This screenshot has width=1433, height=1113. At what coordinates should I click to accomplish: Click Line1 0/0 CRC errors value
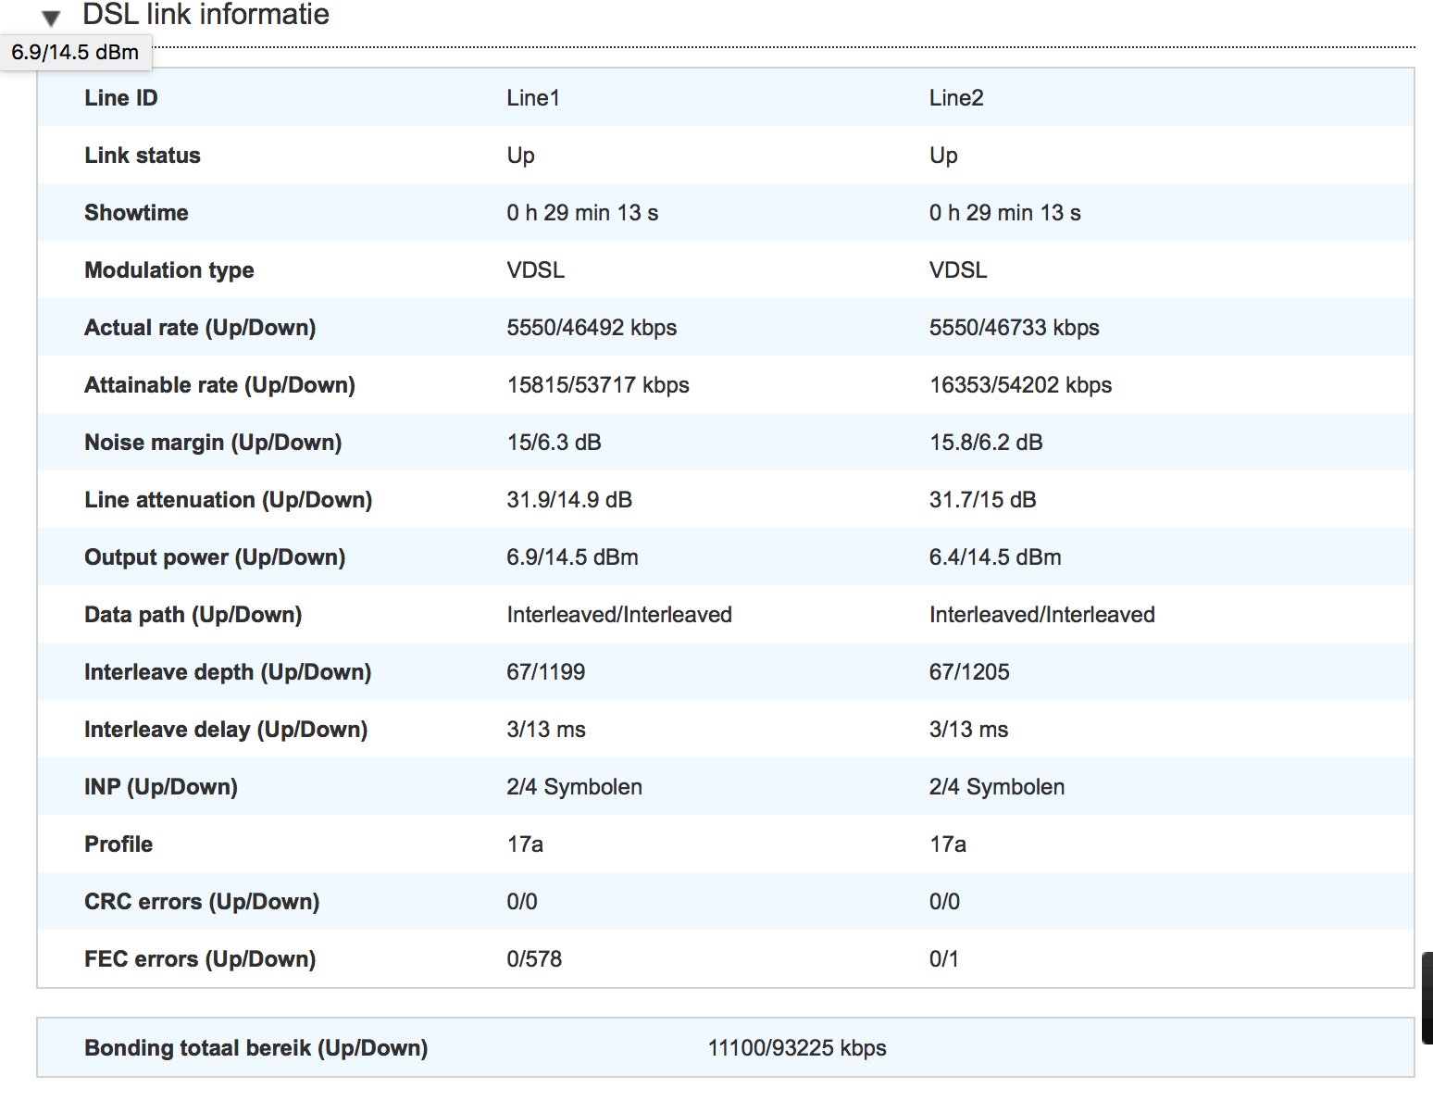[522, 901]
